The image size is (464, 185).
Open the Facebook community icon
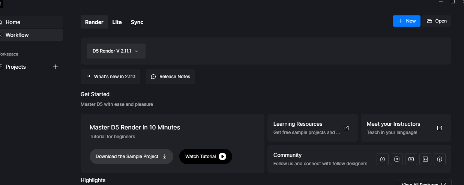[x=440, y=159]
